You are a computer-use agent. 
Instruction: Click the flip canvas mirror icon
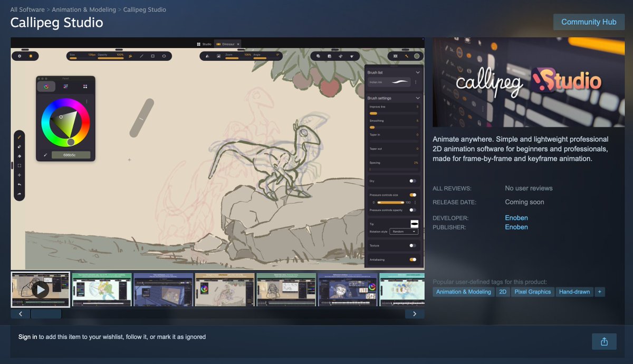pyautogui.click(x=207, y=55)
